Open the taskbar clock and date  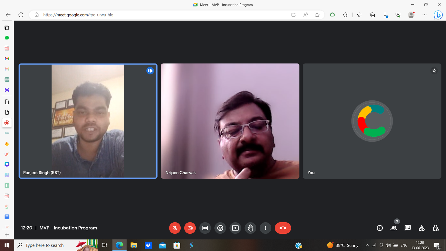click(420, 245)
